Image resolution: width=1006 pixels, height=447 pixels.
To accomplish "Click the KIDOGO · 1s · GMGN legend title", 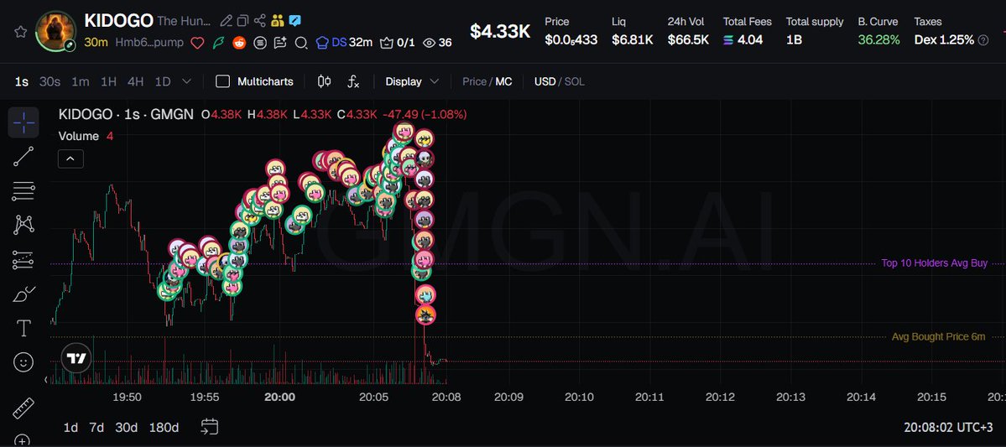I will point(126,115).
